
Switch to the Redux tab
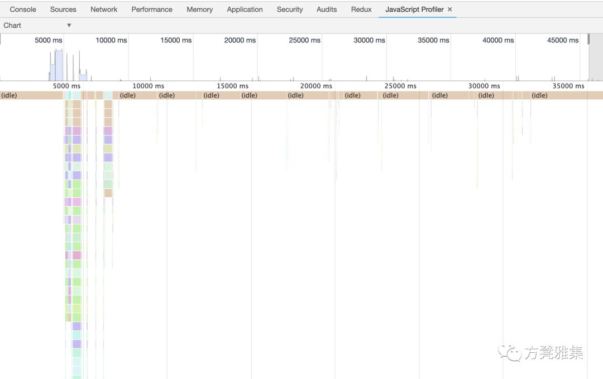click(361, 9)
